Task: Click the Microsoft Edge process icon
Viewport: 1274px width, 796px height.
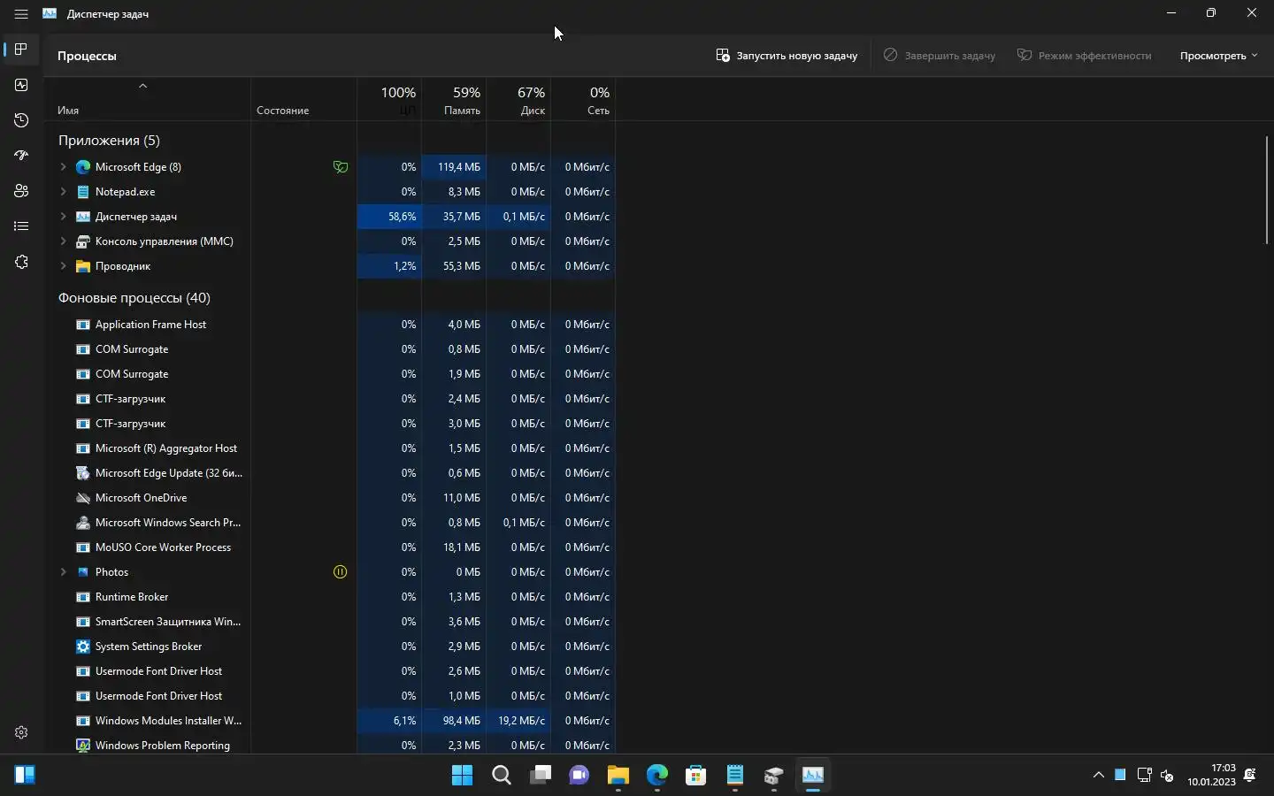Action: [x=83, y=166]
